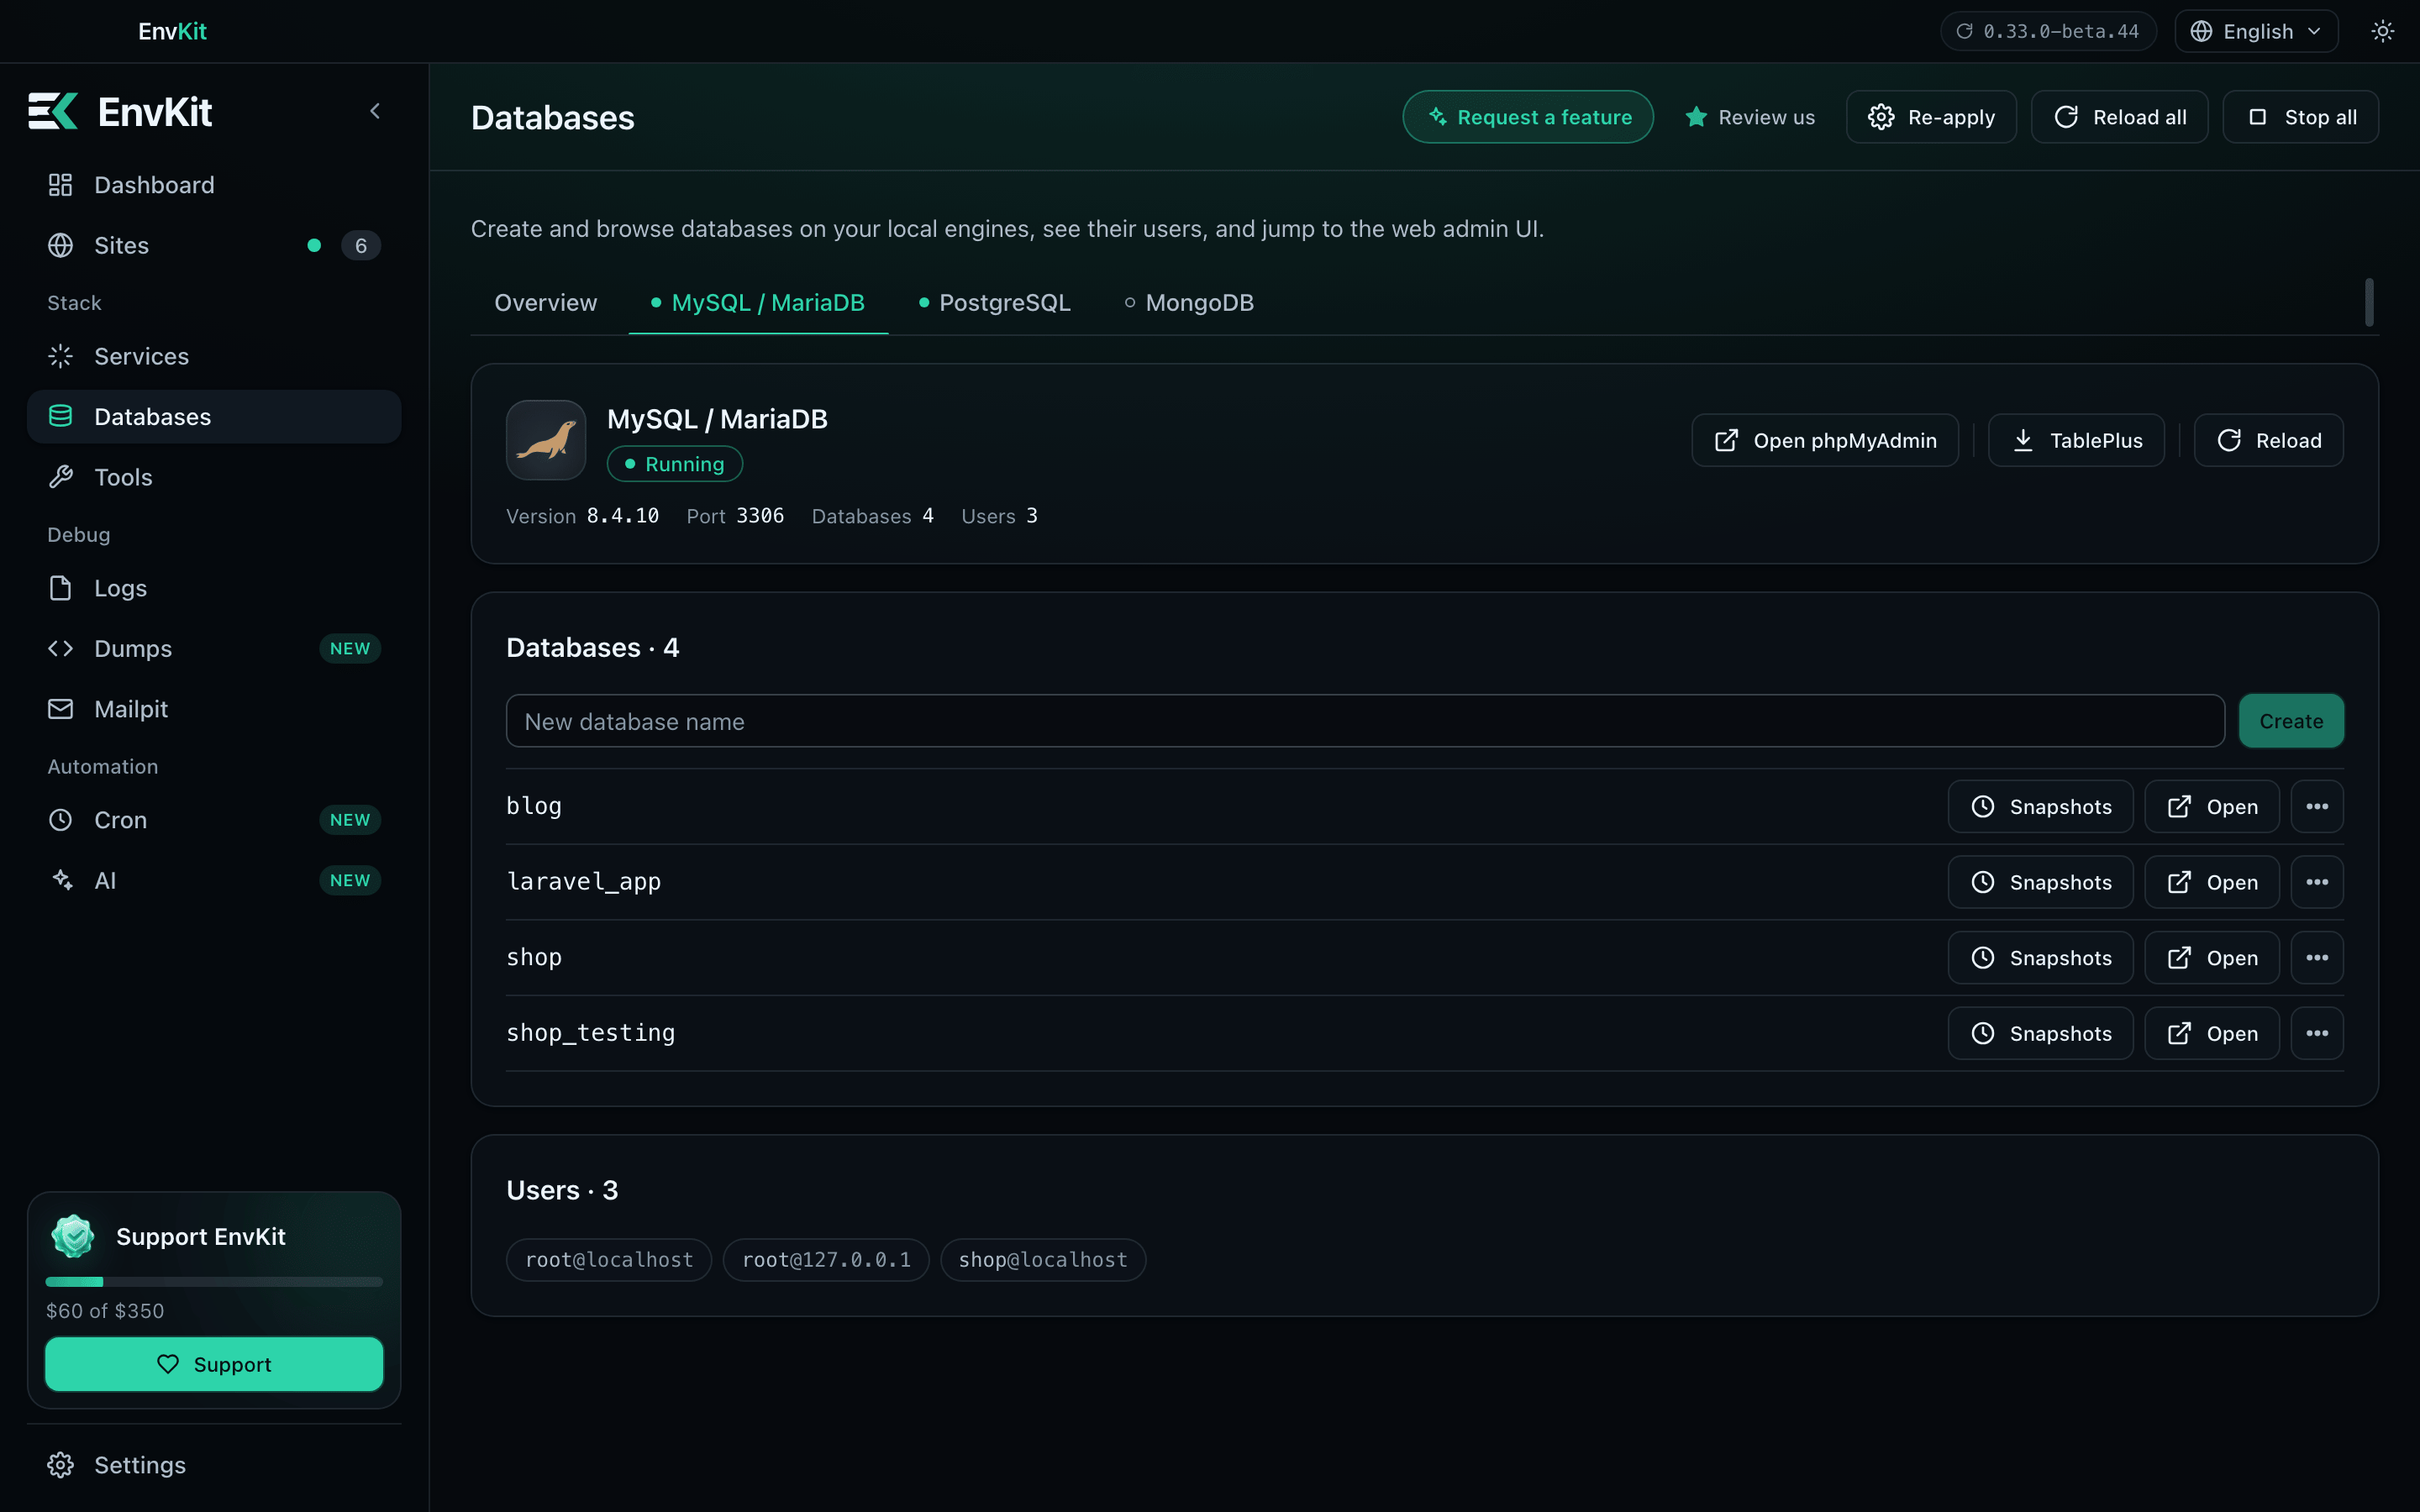The width and height of the screenshot is (2420, 1512).
Task: Click the TablePlus download button
Action: (x=2076, y=440)
